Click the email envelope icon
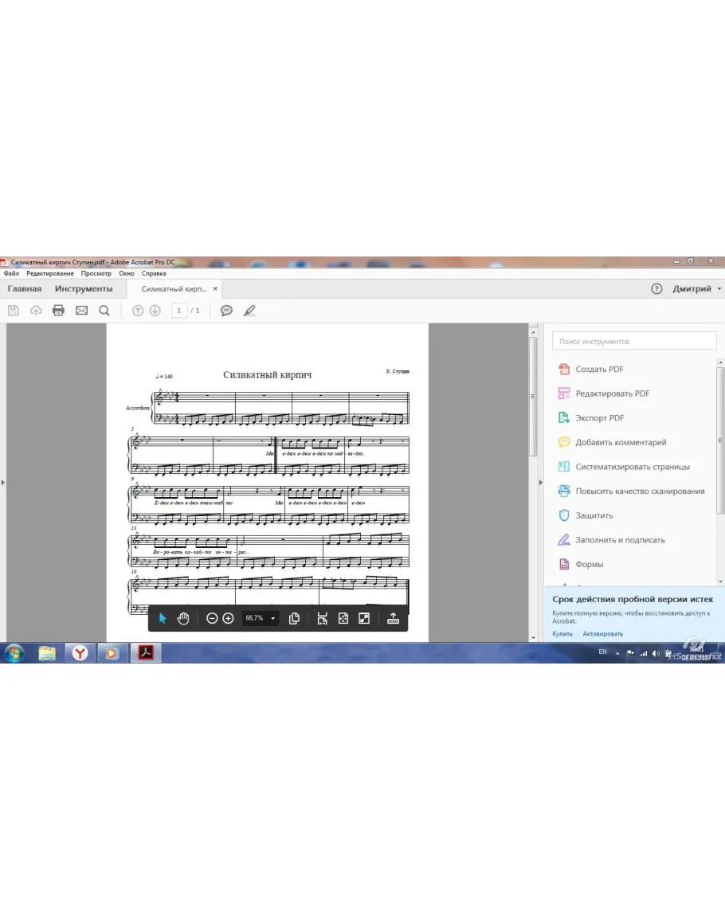This screenshot has height=920, width=725. [x=81, y=311]
